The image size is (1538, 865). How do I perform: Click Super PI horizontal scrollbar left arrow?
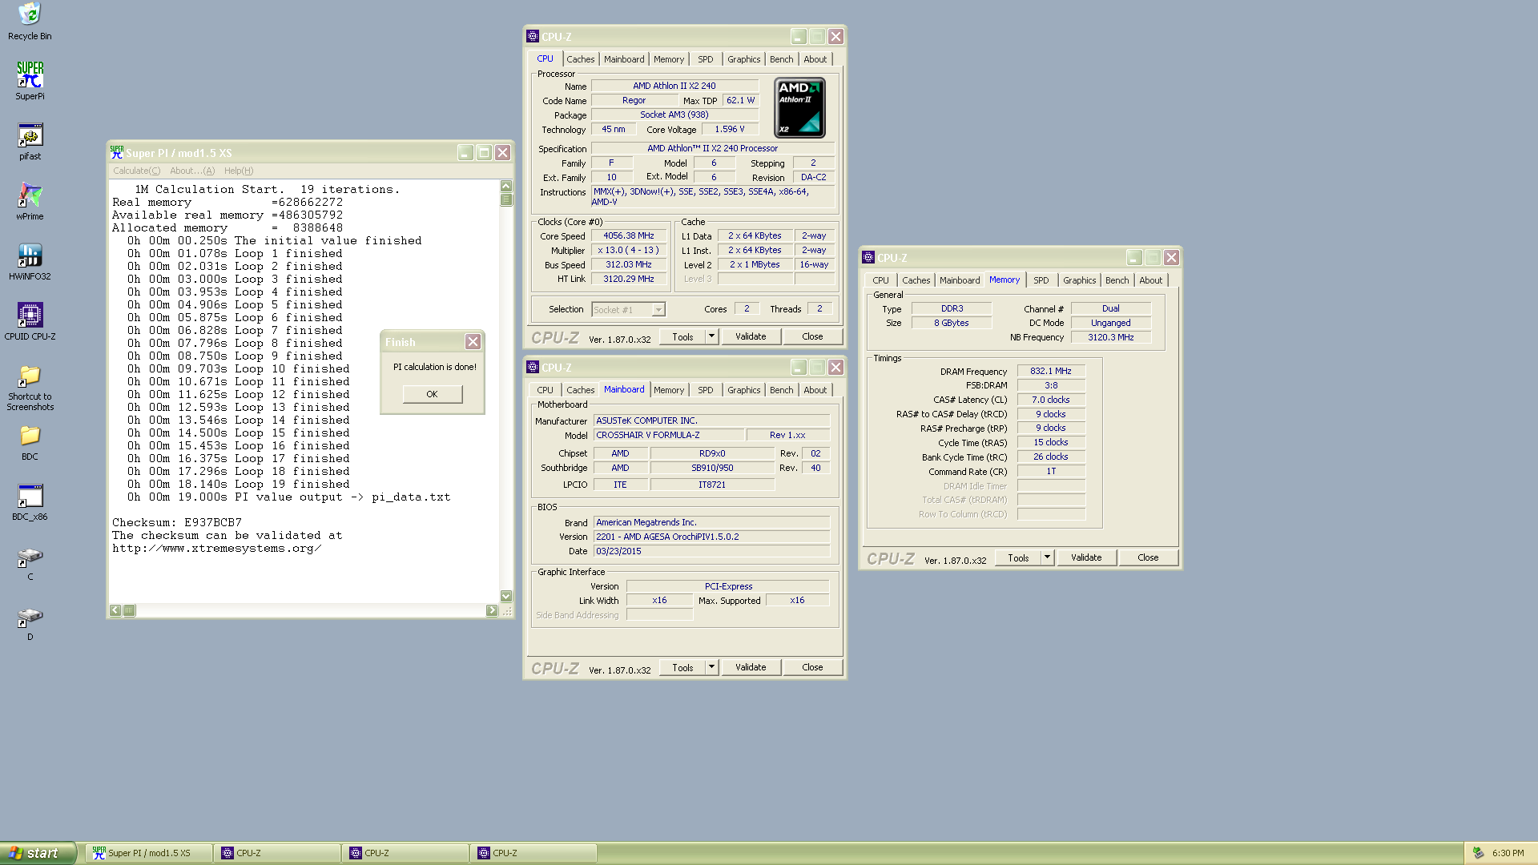pos(115,610)
